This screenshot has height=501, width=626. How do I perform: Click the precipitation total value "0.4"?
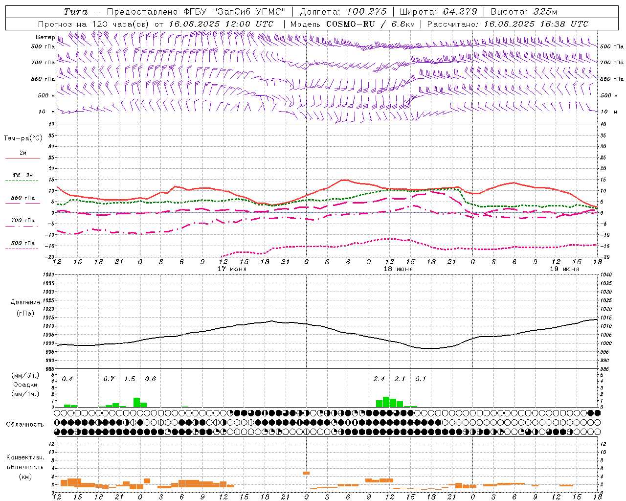(67, 379)
